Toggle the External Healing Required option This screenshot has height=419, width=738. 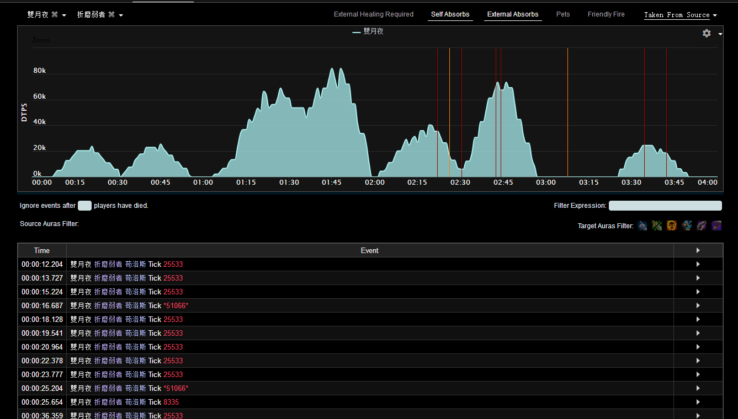[x=374, y=14]
